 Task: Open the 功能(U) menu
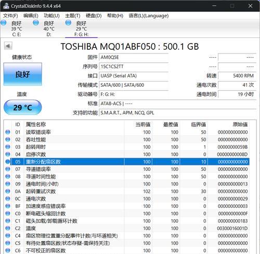tap(51, 16)
